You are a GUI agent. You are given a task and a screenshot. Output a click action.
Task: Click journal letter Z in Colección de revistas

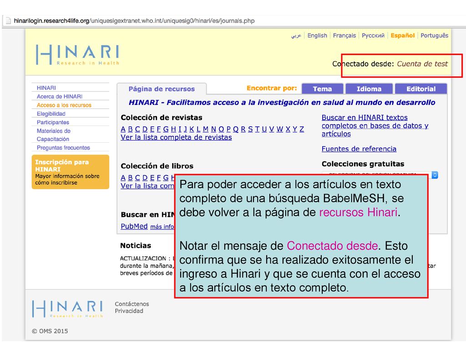302,129
